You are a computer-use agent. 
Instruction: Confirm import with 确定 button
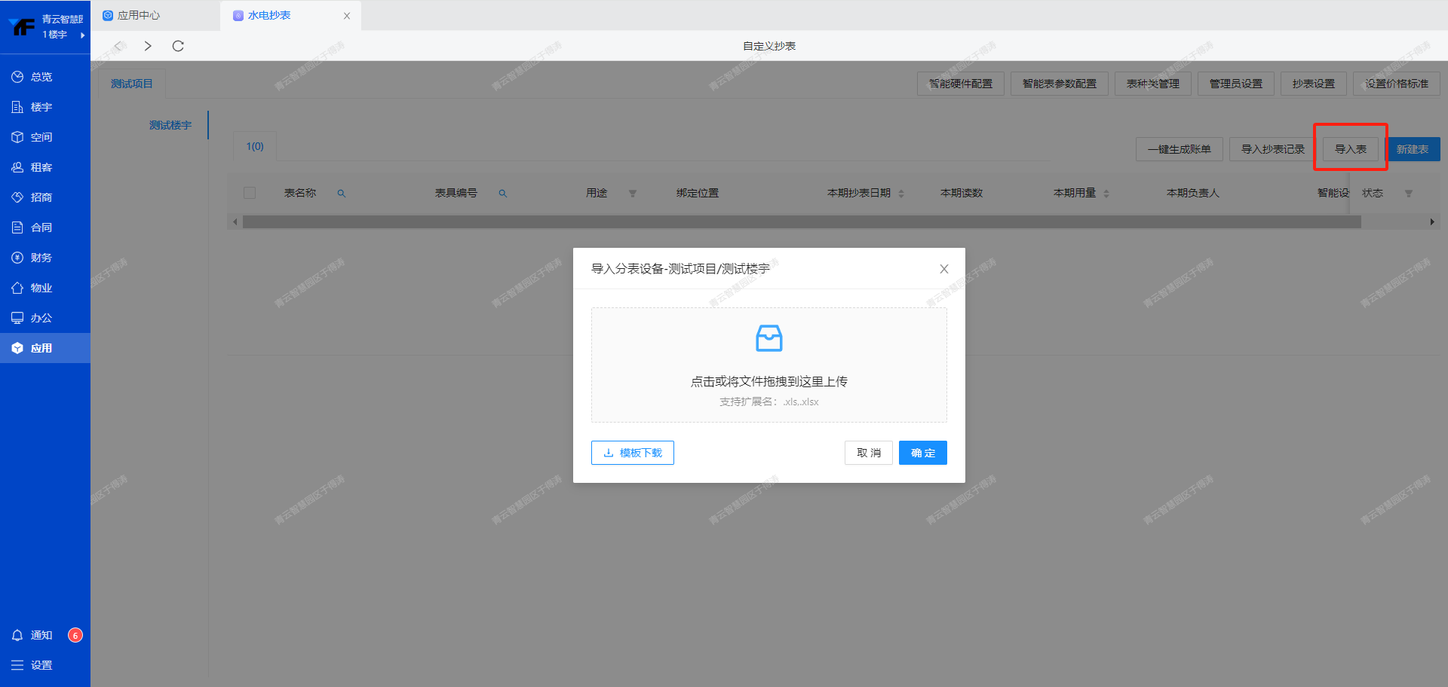(x=922, y=453)
